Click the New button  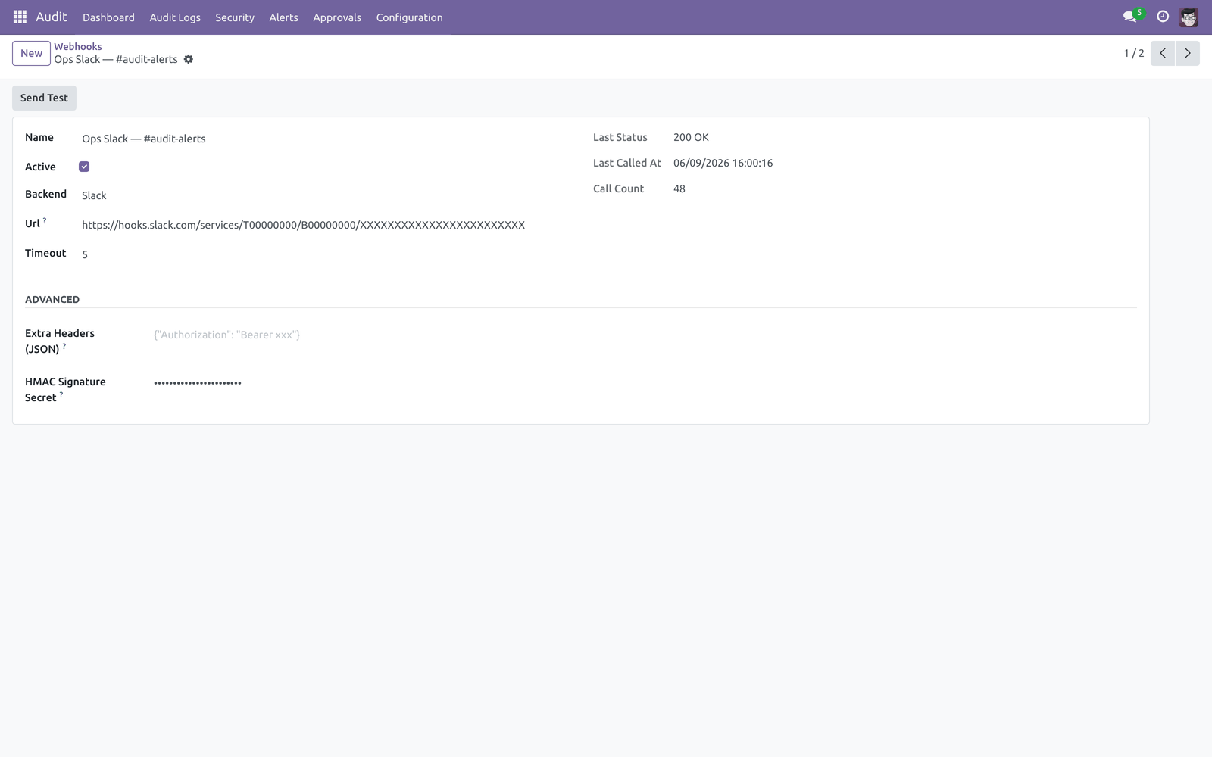point(31,53)
